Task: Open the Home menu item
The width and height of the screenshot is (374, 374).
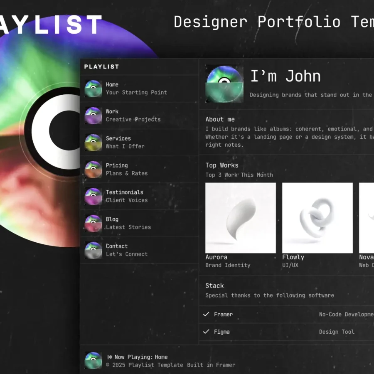Action: [140, 89]
